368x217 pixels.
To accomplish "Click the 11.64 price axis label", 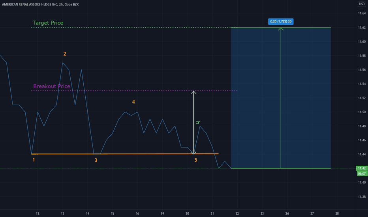I will point(362,13).
